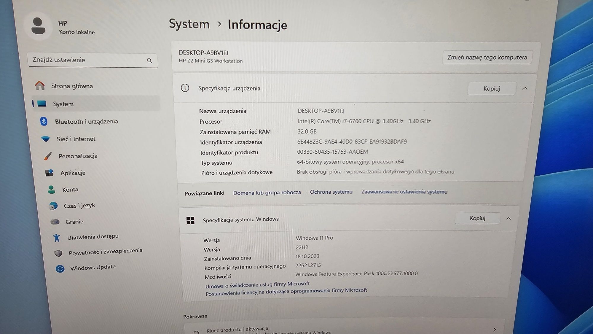Click the info icon beside Specyfikacja urządzenia
The width and height of the screenshot is (593, 334).
coord(185,88)
